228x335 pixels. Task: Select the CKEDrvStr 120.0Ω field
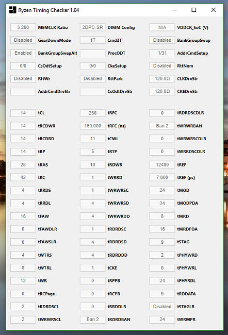(x=162, y=91)
